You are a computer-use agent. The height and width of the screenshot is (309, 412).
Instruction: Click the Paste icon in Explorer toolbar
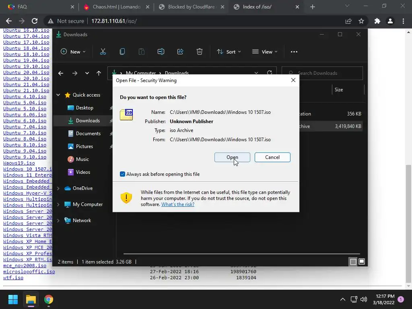(x=141, y=52)
